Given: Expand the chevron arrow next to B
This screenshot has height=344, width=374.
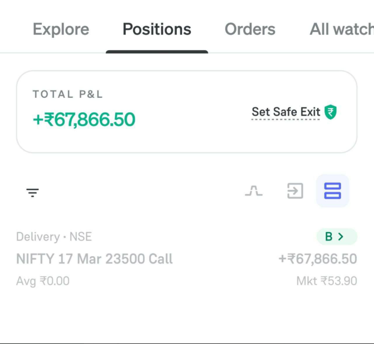Looking at the screenshot, I should pyautogui.click(x=341, y=237).
